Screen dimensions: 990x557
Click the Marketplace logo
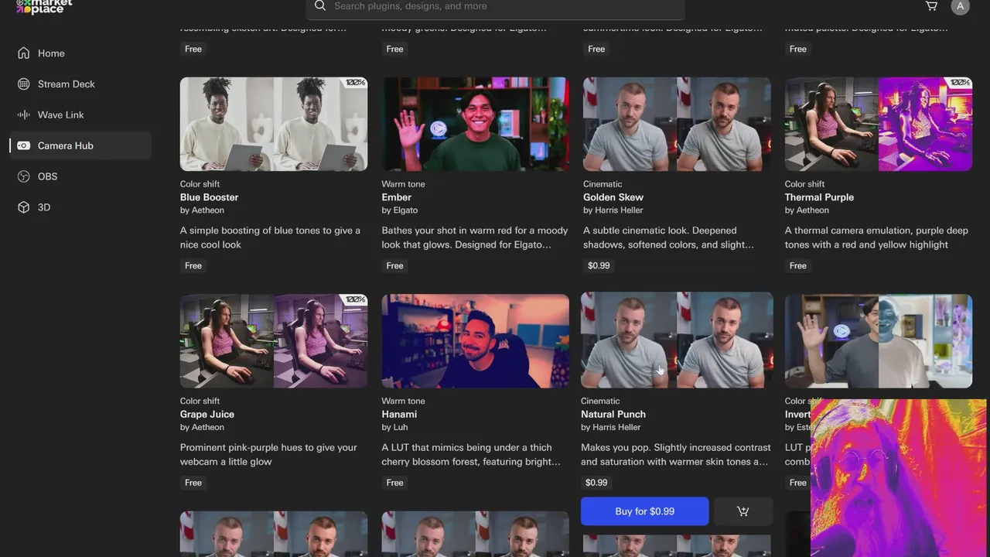[44, 6]
